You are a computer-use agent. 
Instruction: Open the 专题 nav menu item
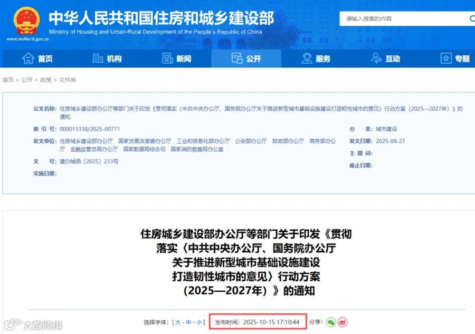click(455, 58)
